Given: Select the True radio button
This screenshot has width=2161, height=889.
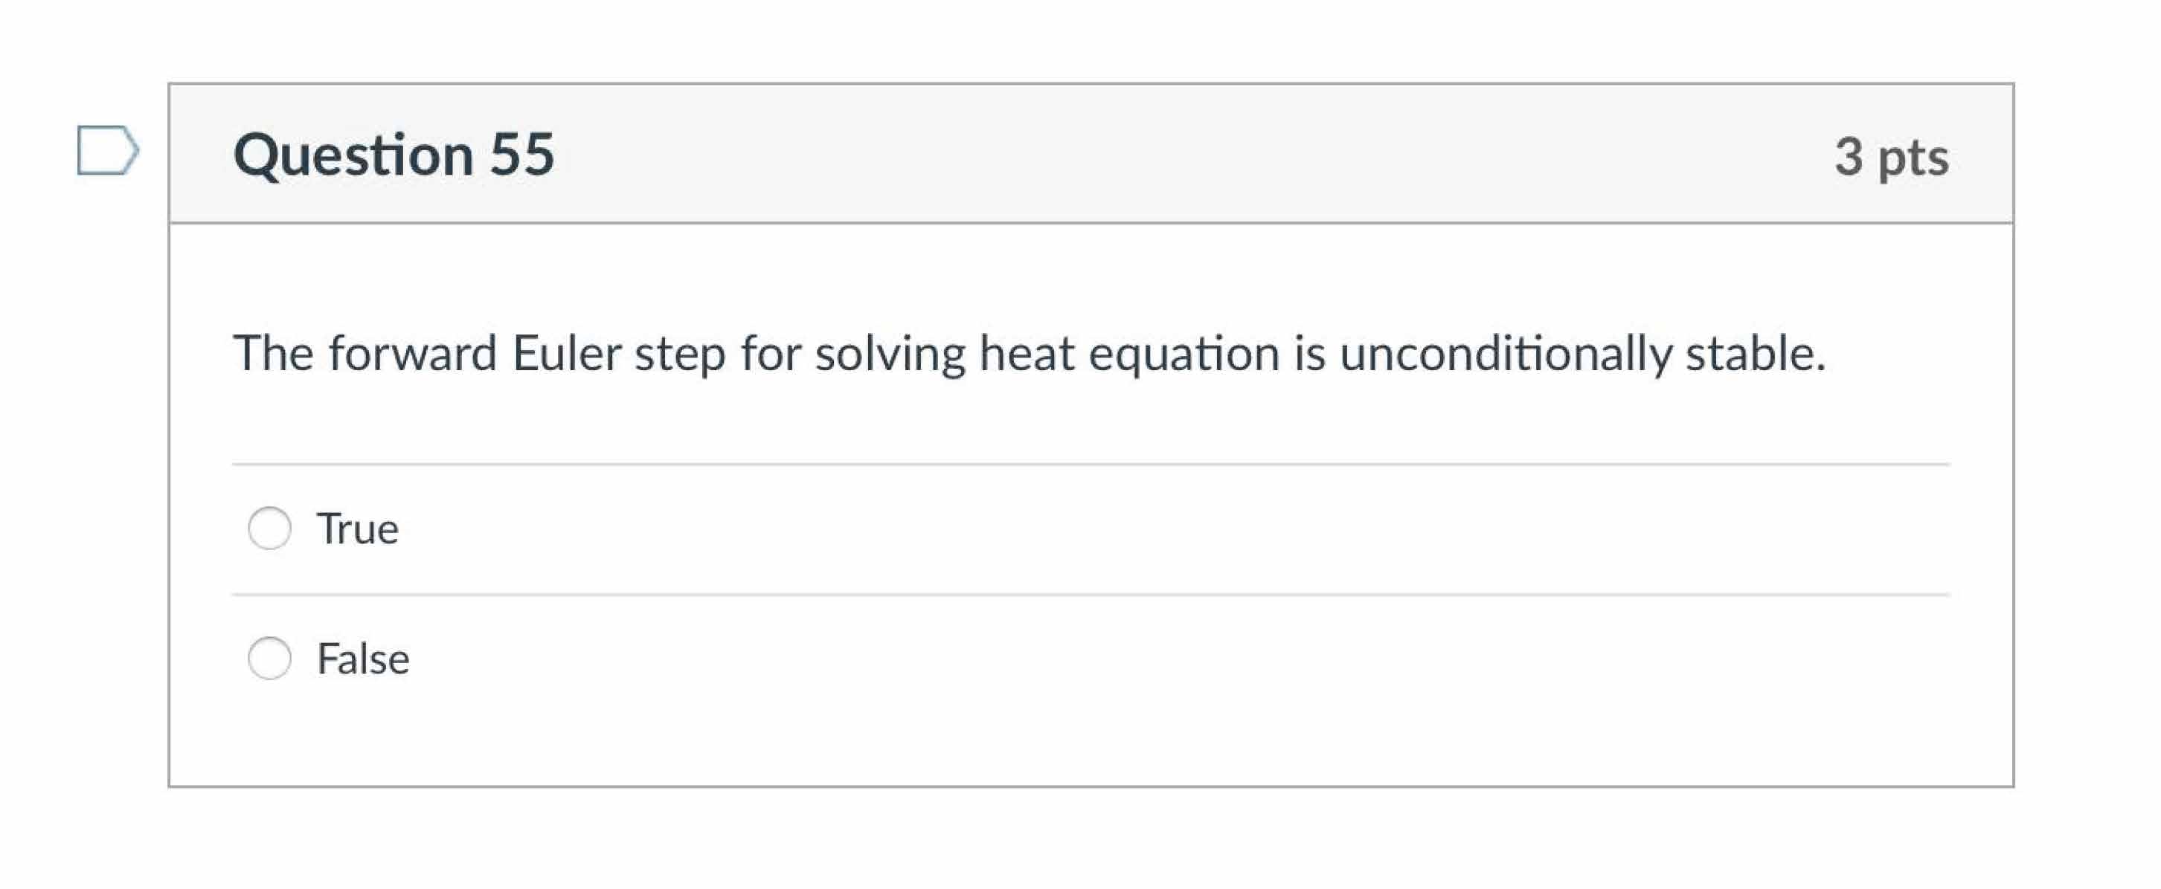Looking at the screenshot, I should [x=269, y=528].
